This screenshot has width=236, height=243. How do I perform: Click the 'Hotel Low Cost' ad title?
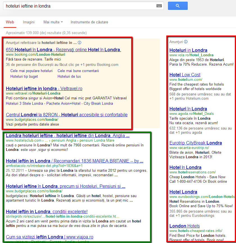(185, 75)
